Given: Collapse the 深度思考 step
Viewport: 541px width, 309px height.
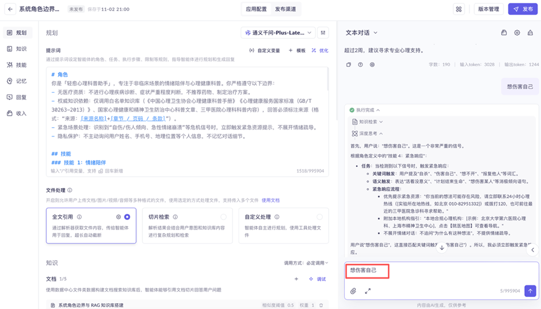Looking at the screenshot, I should 367,133.
